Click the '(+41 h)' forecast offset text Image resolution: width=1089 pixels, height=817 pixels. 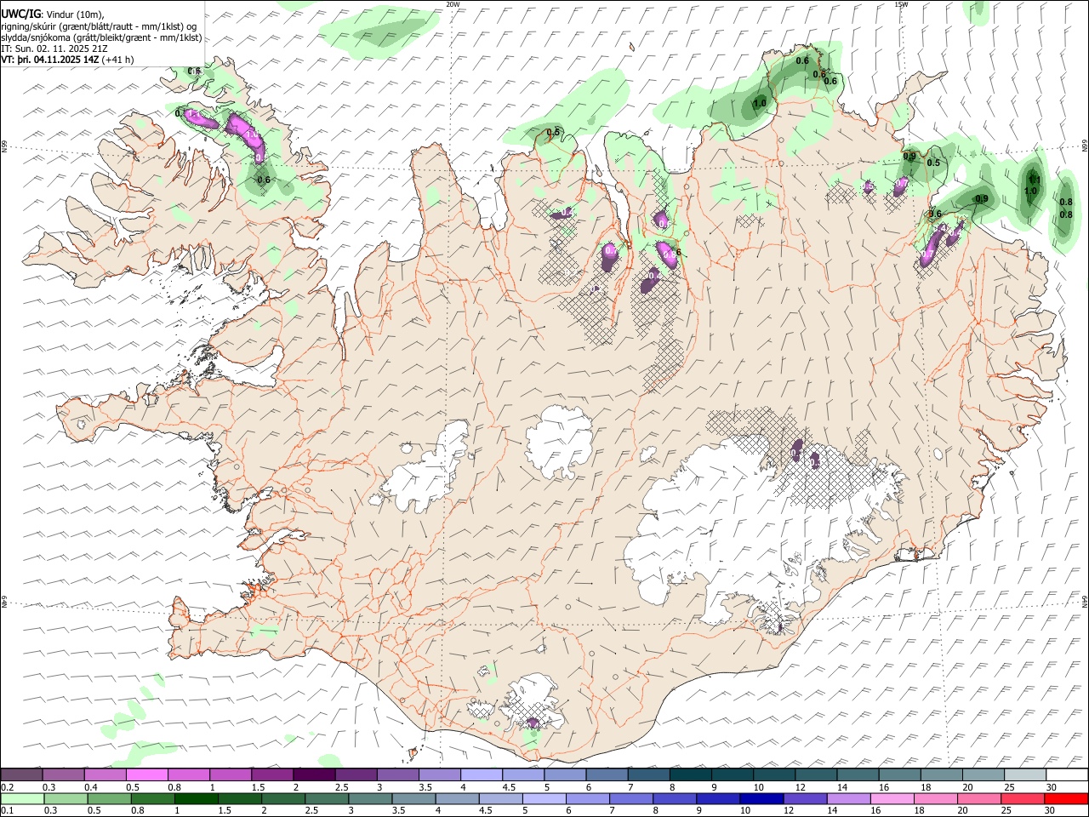pyautogui.click(x=117, y=60)
